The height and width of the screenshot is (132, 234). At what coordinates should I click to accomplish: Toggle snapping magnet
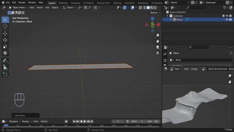(x=85, y=7)
